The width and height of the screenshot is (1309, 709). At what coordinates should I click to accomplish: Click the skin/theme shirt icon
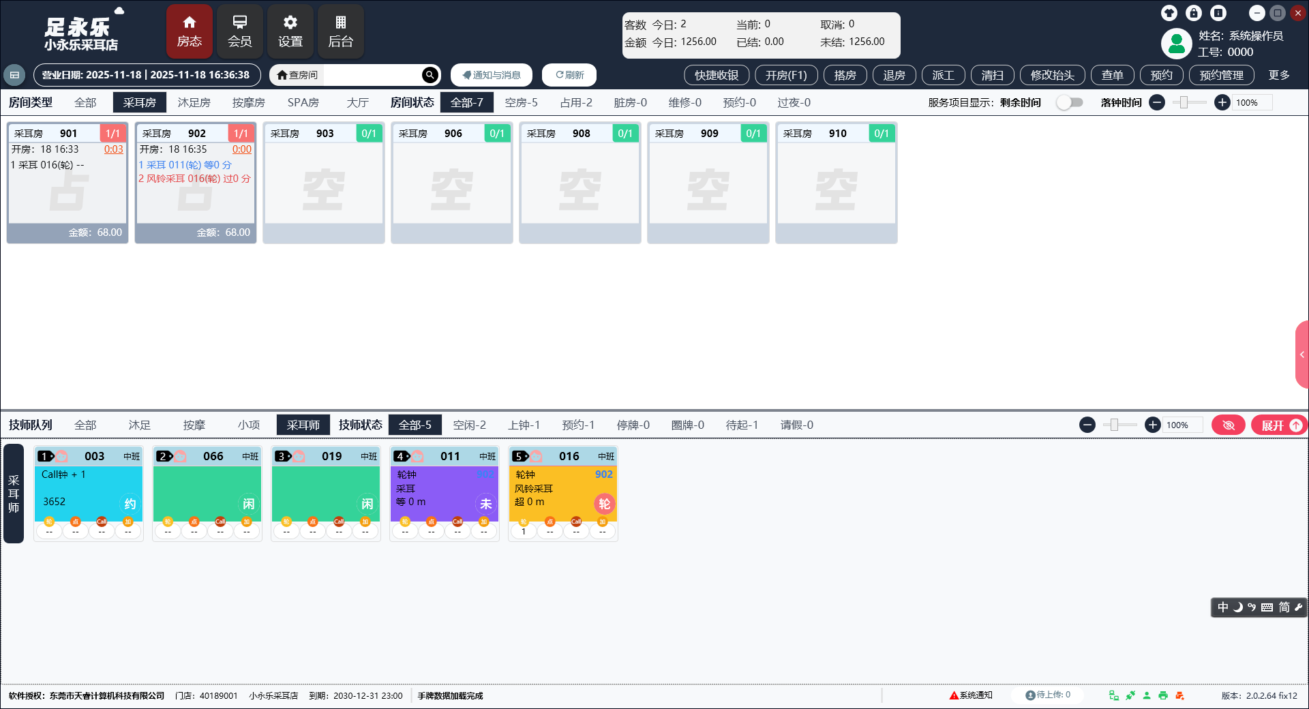(1169, 13)
